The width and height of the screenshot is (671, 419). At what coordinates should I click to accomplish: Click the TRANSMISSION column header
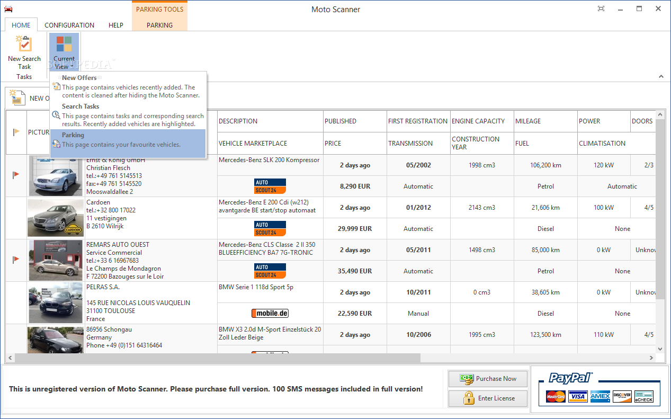click(x=418, y=144)
